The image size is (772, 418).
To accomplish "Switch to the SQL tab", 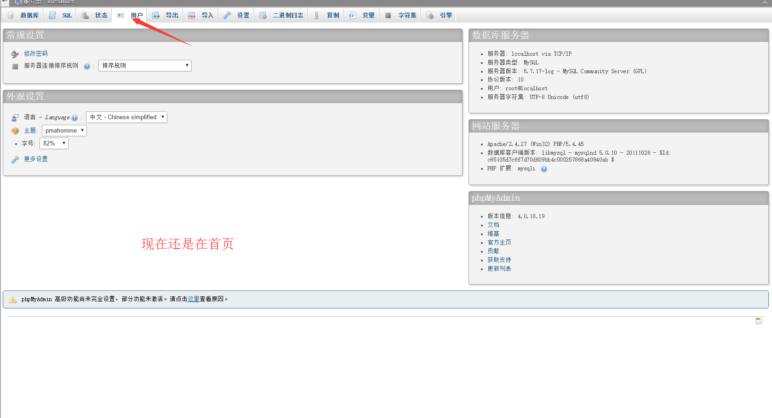I will (60, 15).
